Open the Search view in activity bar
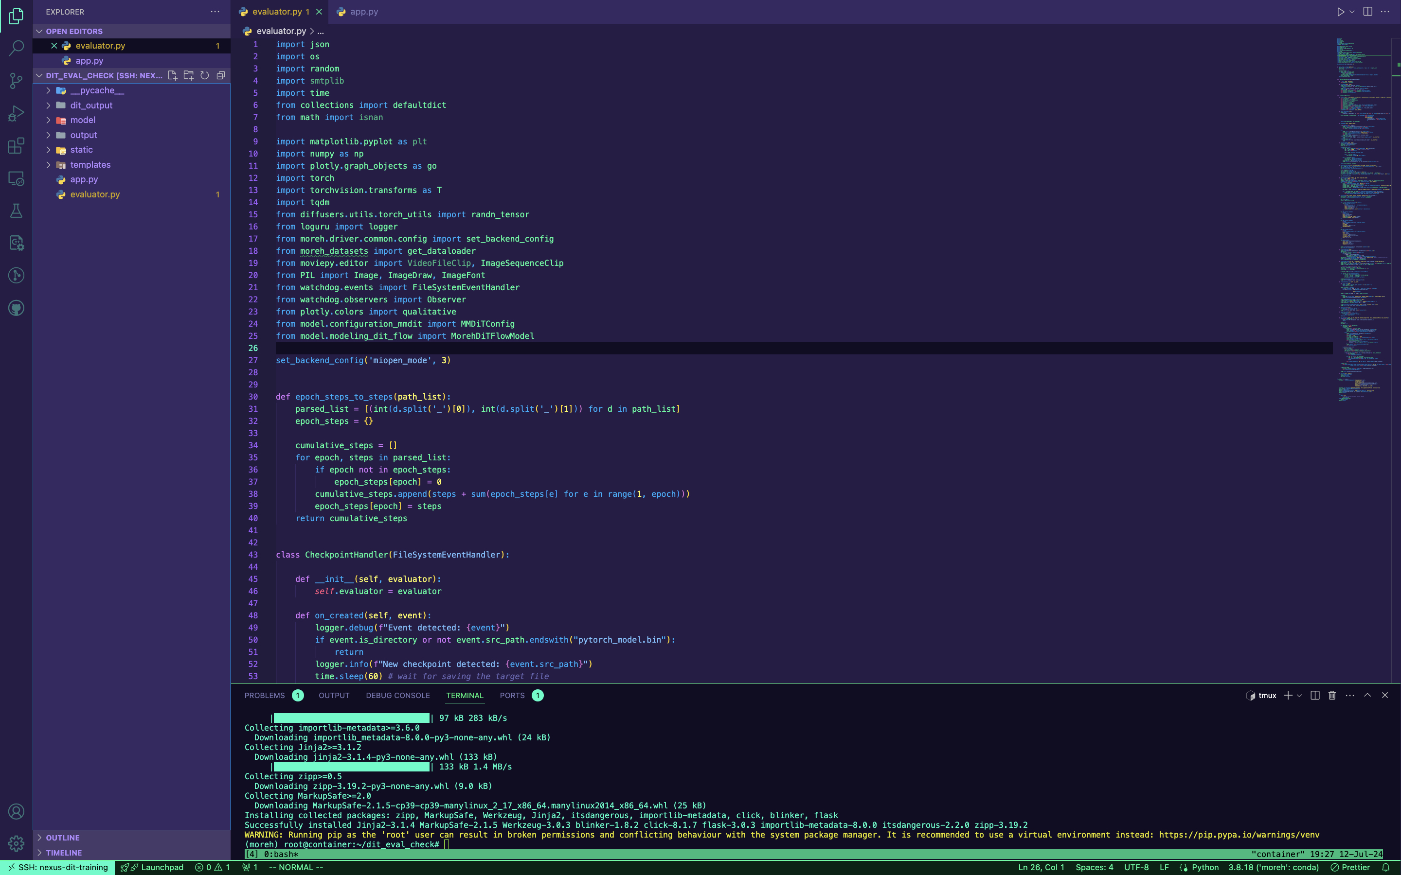 pyautogui.click(x=16, y=48)
